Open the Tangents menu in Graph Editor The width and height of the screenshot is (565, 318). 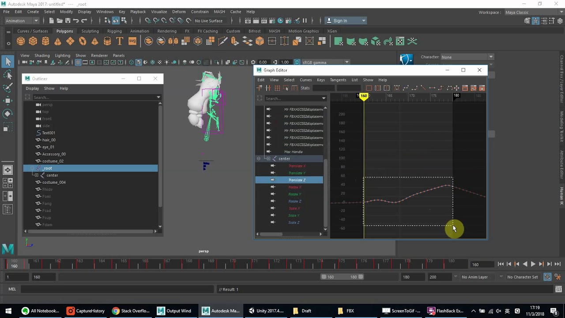[338, 80]
